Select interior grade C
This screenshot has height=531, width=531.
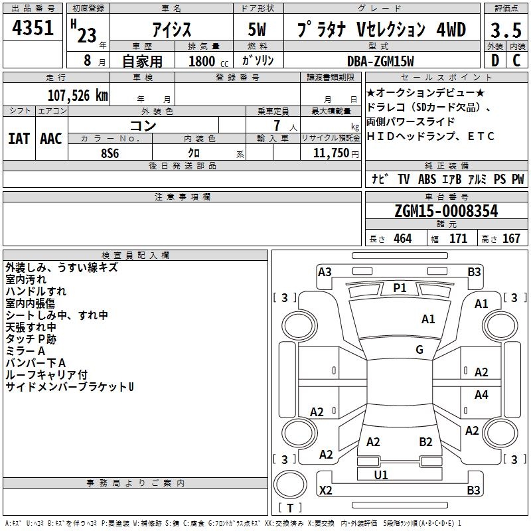(x=517, y=60)
